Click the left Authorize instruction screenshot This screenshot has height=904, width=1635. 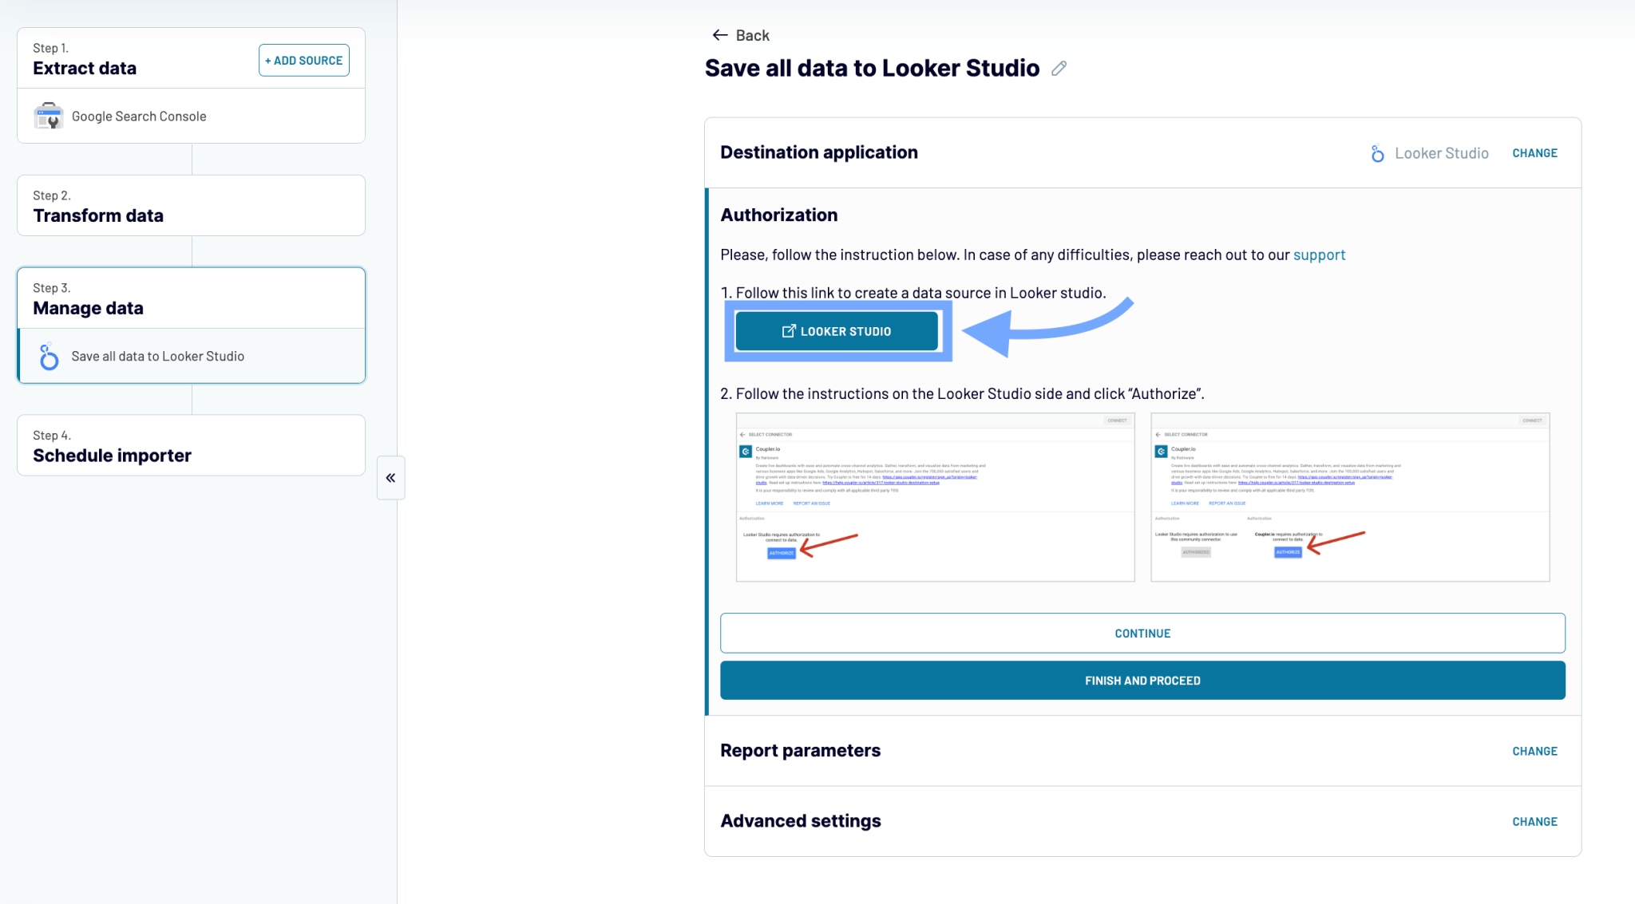(934, 496)
